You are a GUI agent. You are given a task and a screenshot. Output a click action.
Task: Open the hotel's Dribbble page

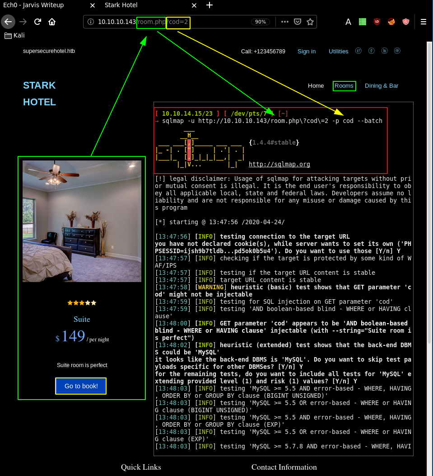pos(397,51)
